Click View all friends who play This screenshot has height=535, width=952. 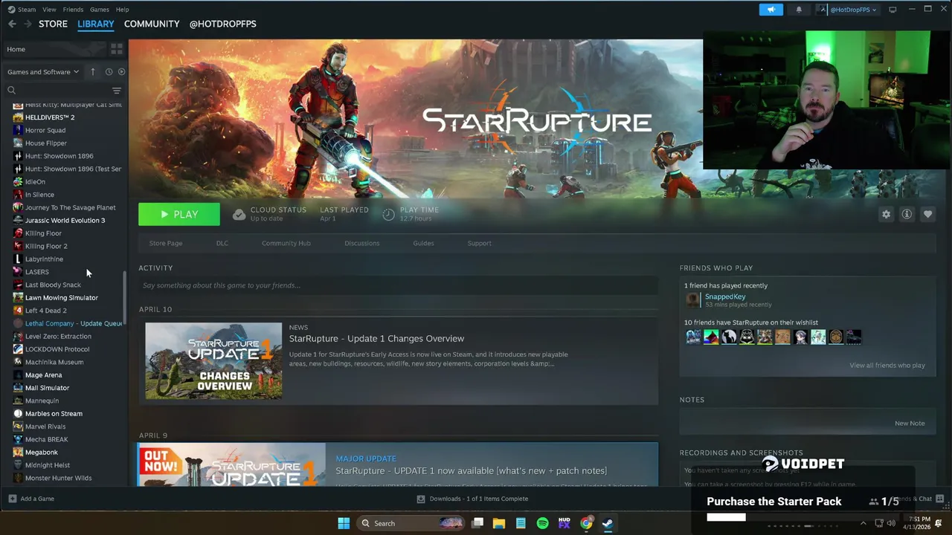887,365
